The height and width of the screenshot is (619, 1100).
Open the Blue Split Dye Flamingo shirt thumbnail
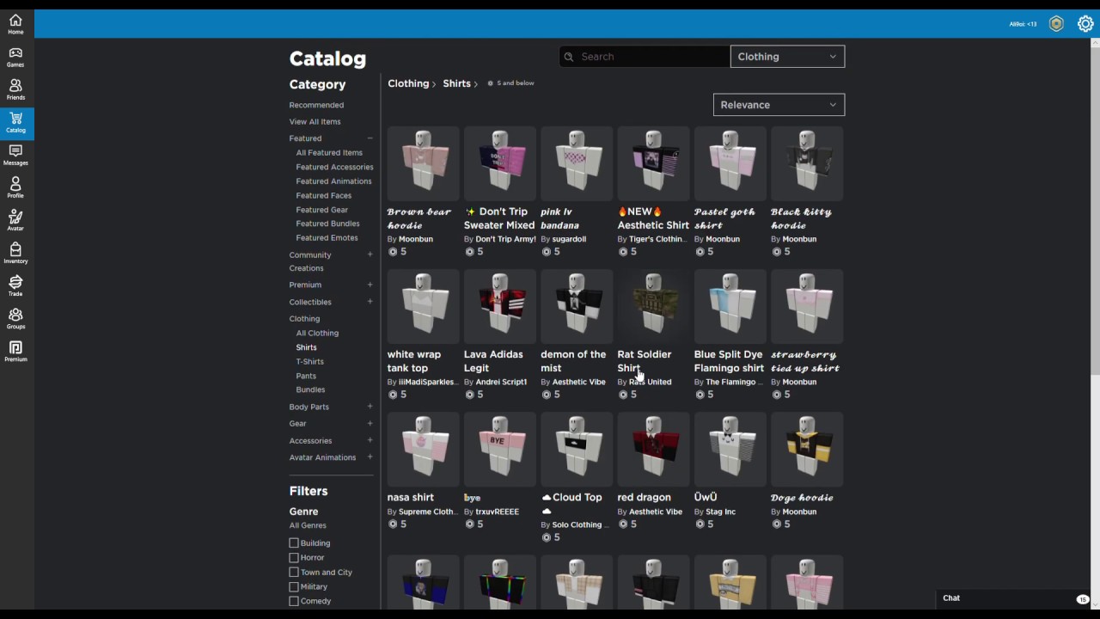[730, 306]
